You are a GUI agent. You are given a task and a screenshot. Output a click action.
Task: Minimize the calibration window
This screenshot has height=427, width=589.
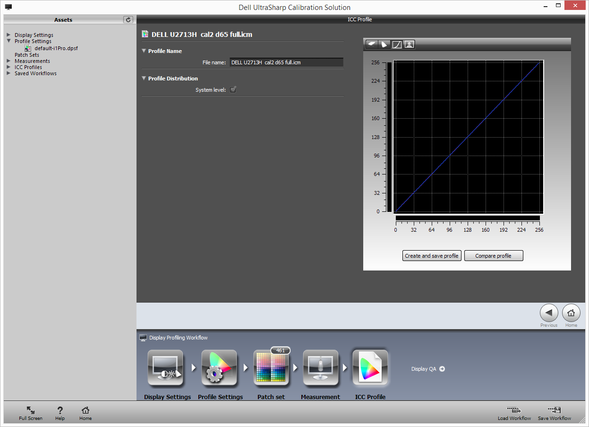pyautogui.click(x=546, y=6)
